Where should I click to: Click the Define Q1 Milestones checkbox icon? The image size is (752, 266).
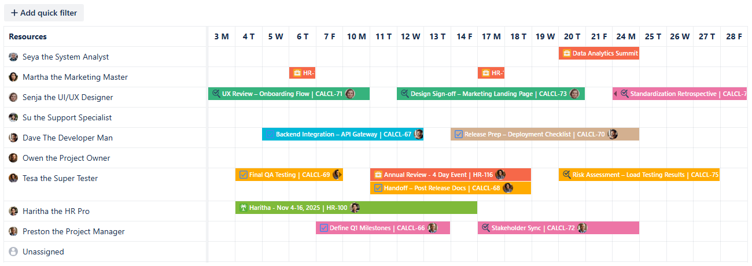click(324, 228)
